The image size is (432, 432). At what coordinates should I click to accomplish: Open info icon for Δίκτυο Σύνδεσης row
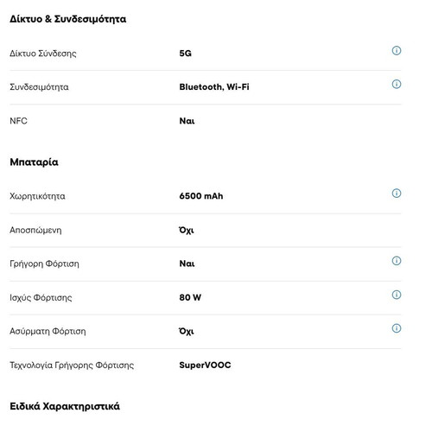[x=397, y=51]
